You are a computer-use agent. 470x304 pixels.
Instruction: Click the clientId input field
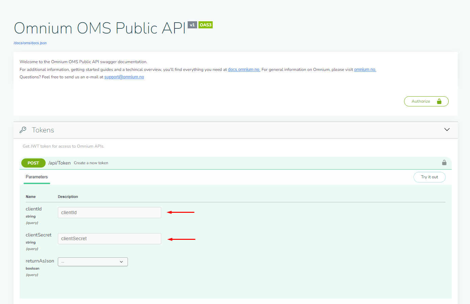[110, 212]
